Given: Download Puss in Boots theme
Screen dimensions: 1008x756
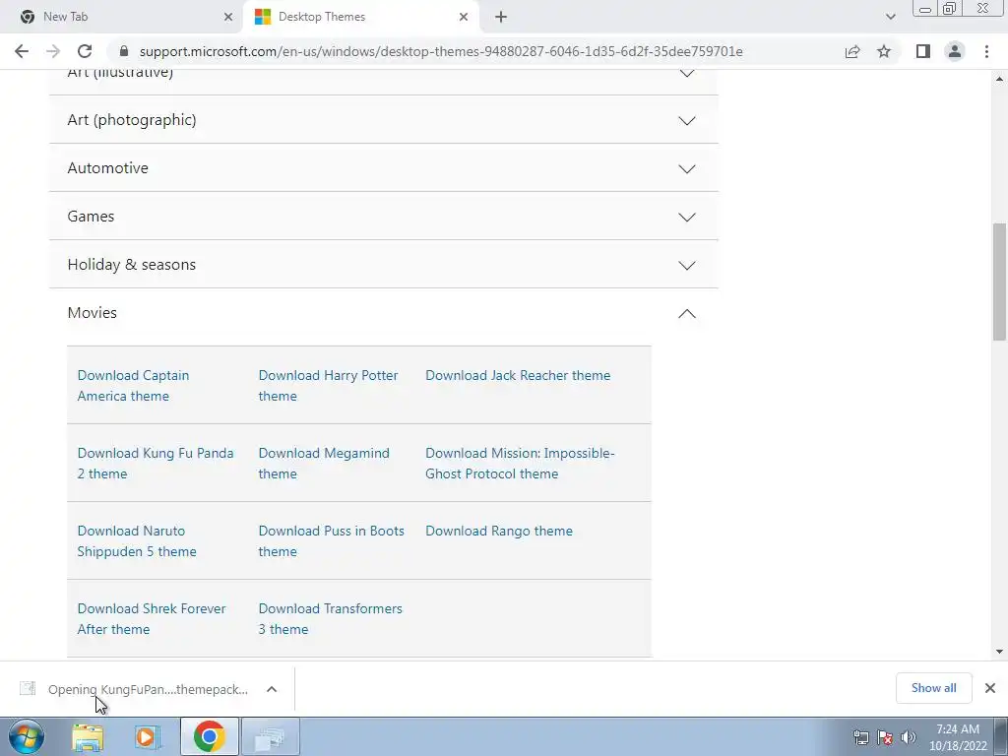Looking at the screenshot, I should [x=331, y=541].
